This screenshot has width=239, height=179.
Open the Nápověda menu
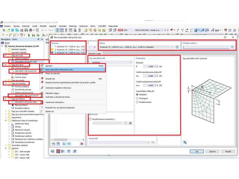[113, 26]
